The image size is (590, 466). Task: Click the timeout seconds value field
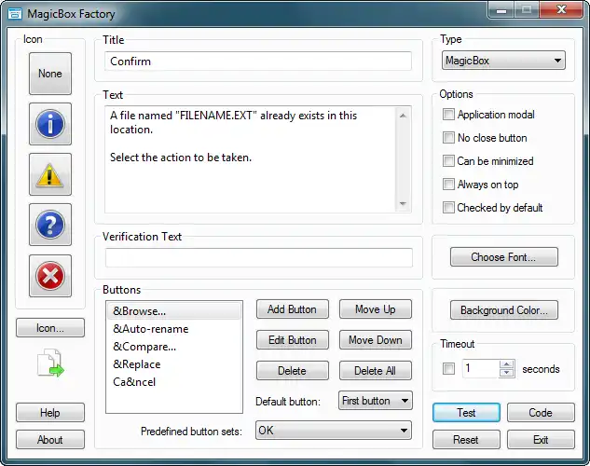[481, 368]
